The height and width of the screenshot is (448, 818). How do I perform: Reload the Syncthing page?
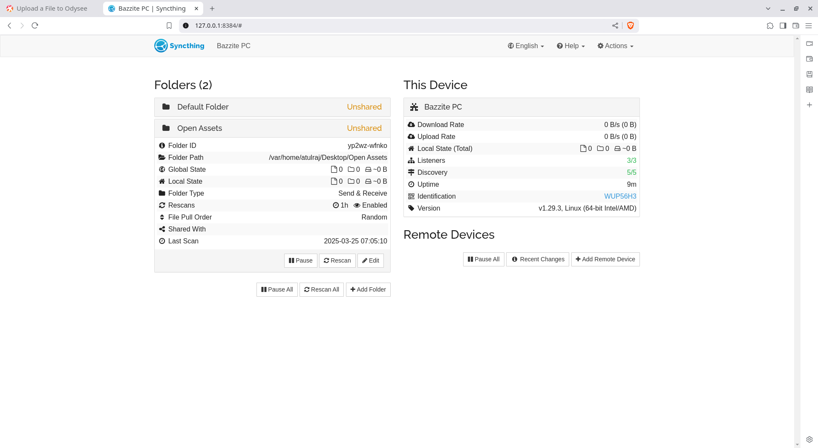pyautogui.click(x=35, y=26)
